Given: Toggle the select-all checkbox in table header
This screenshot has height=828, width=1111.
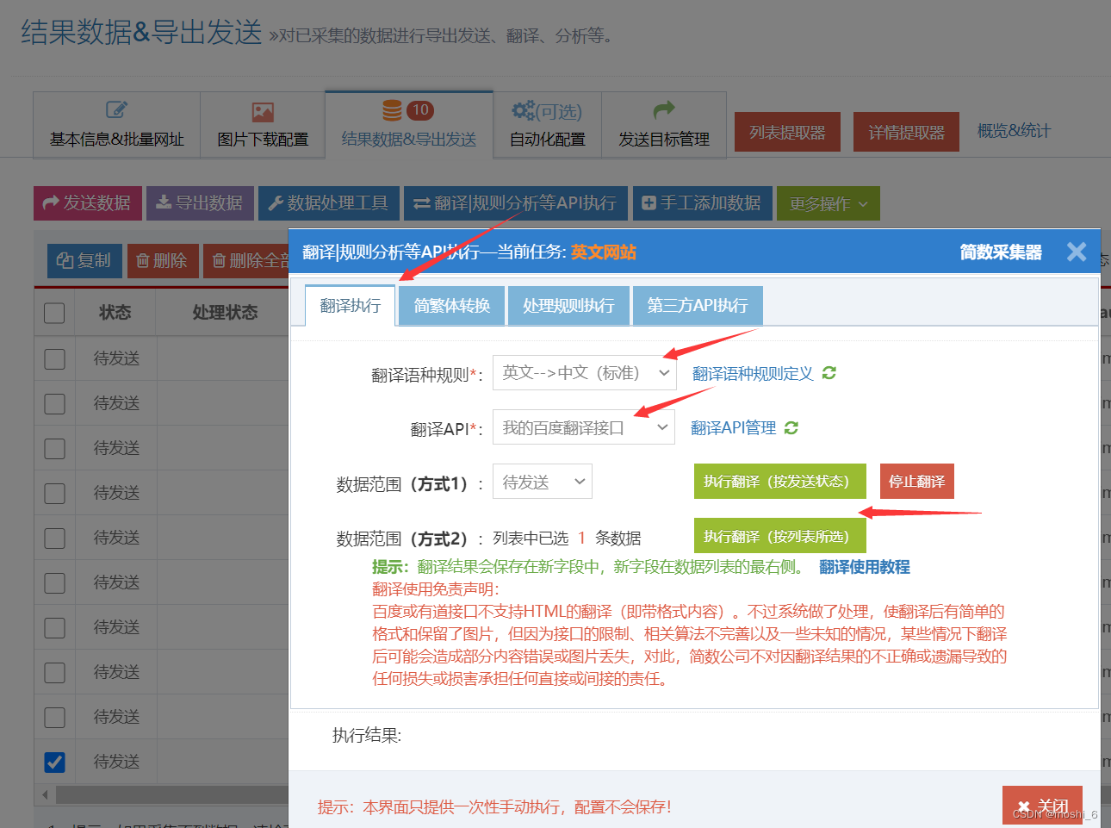Looking at the screenshot, I should (x=54, y=313).
